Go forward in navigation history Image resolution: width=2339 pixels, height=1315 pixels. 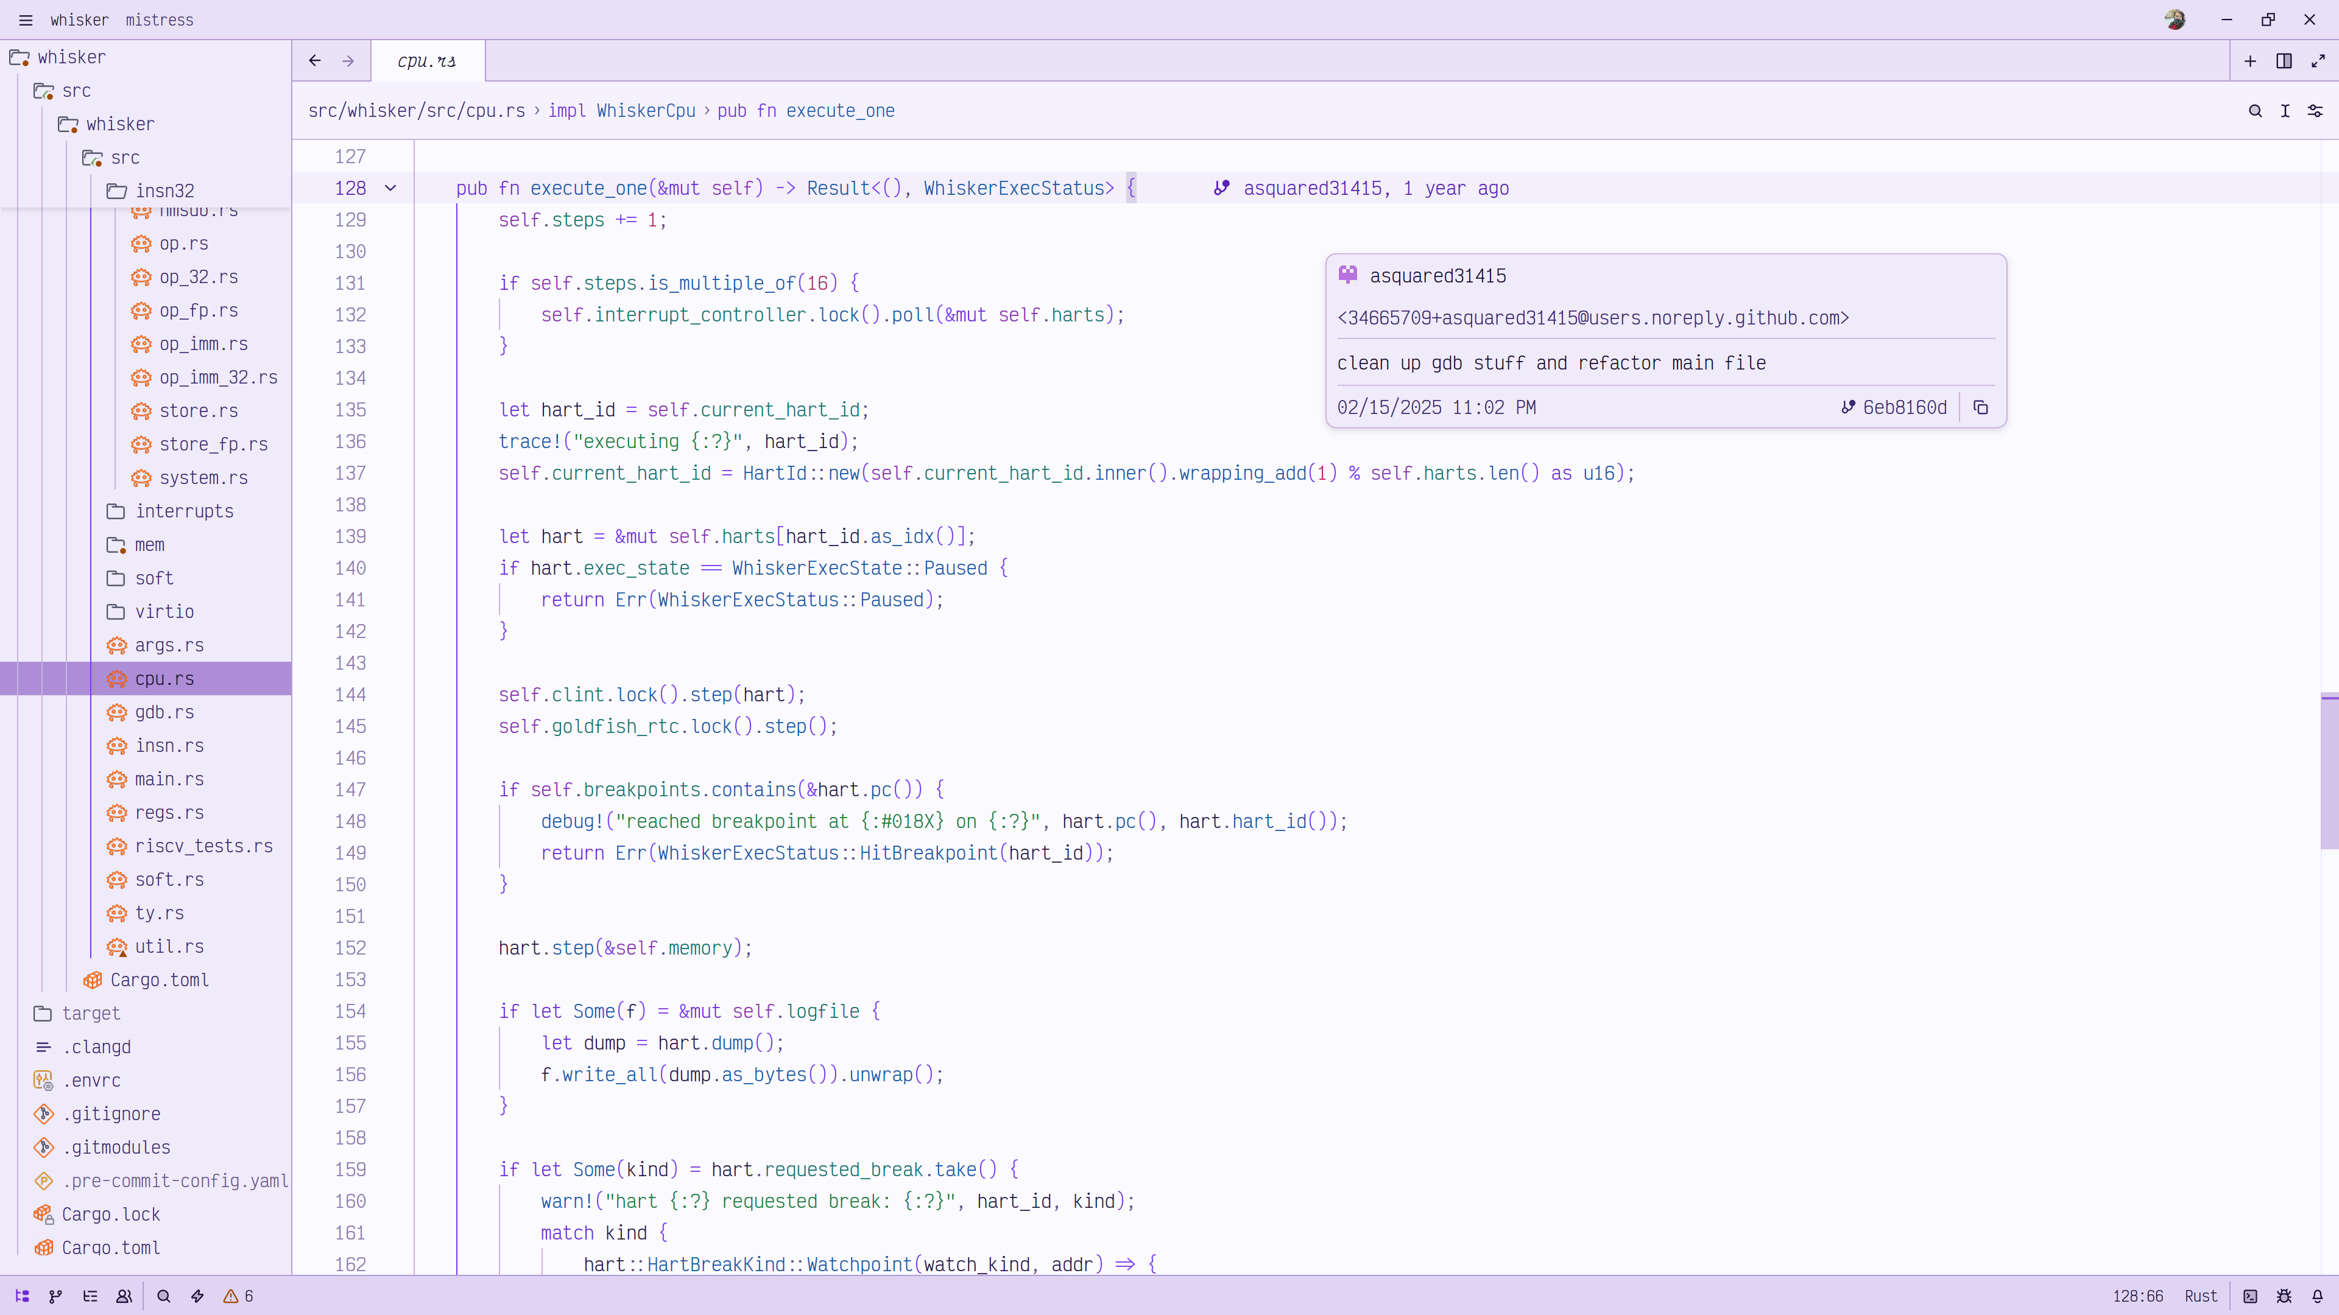348,61
